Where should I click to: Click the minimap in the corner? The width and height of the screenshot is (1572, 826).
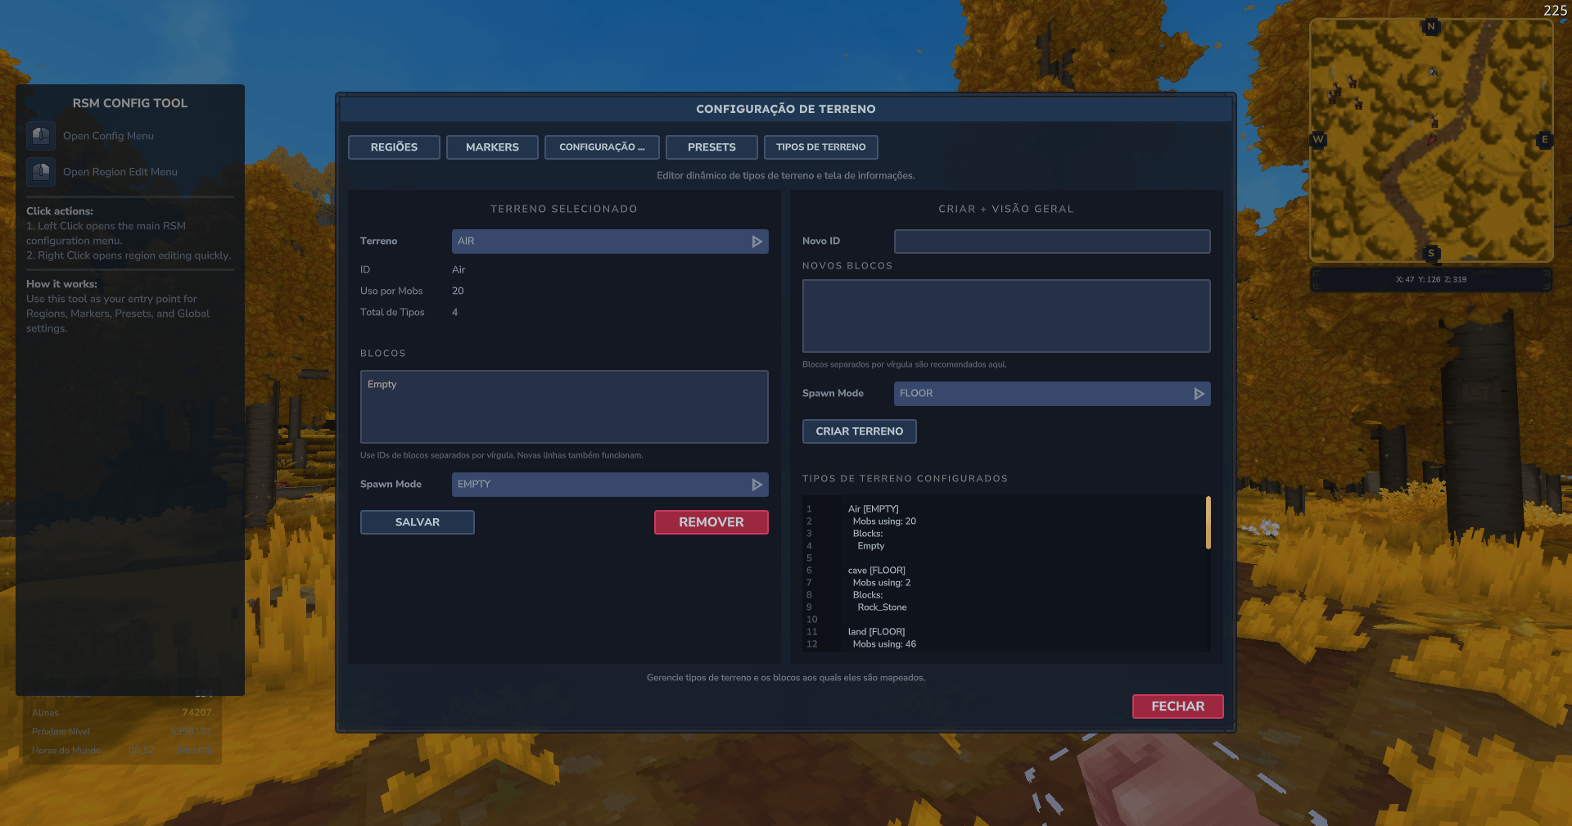click(x=1431, y=141)
